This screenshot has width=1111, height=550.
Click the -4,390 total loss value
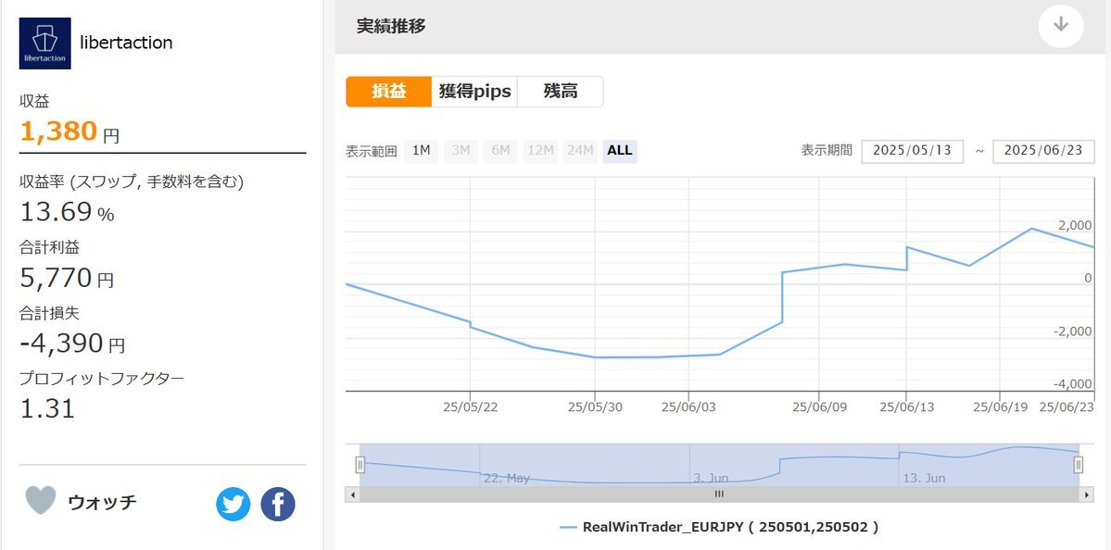(62, 344)
